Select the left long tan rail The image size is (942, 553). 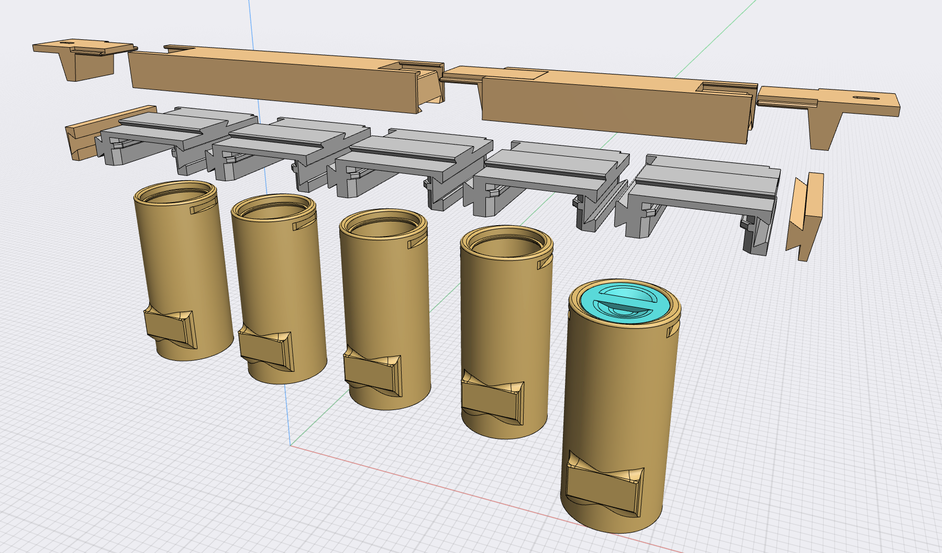[x=285, y=79]
